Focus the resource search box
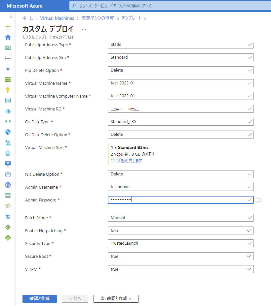The width and height of the screenshot is (271, 306). point(170,6)
